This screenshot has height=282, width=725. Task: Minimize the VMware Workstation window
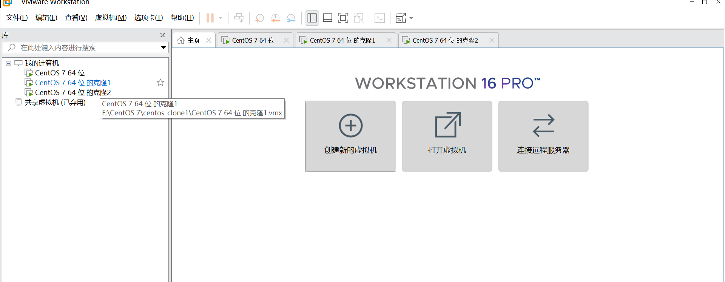click(692, 2)
